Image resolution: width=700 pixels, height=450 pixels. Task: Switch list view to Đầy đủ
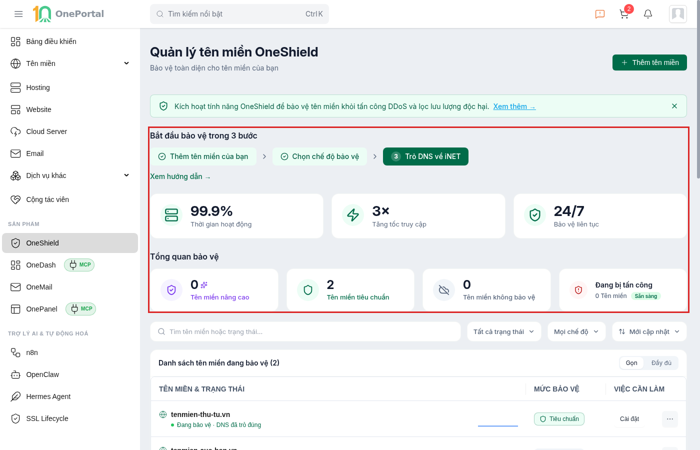click(661, 363)
